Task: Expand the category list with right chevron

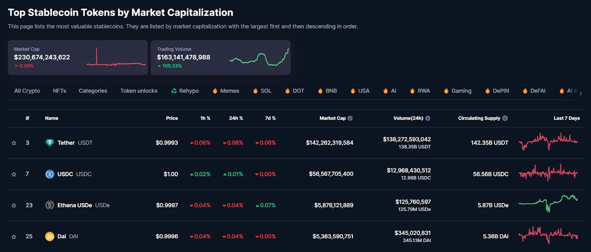Action: (581, 93)
